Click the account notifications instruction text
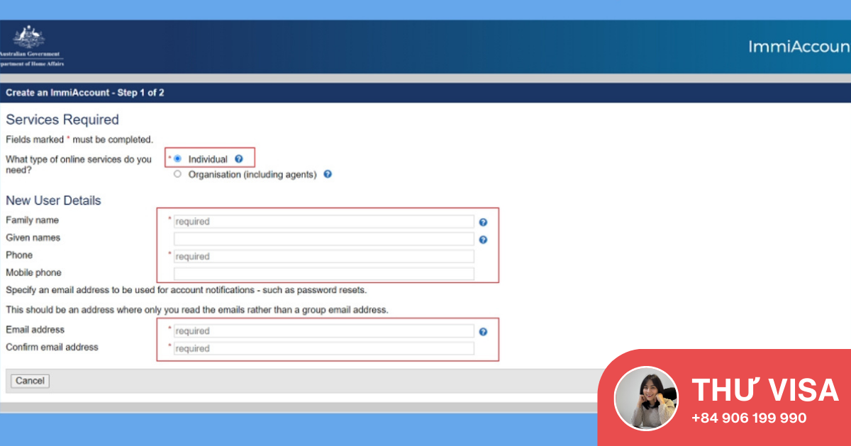This screenshot has width=851, height=446. point(187,290)
